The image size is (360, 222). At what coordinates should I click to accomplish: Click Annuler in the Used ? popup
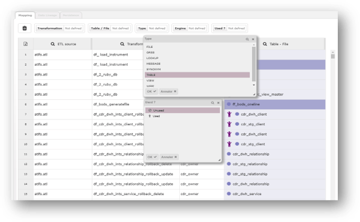click(x=169, y=157)
